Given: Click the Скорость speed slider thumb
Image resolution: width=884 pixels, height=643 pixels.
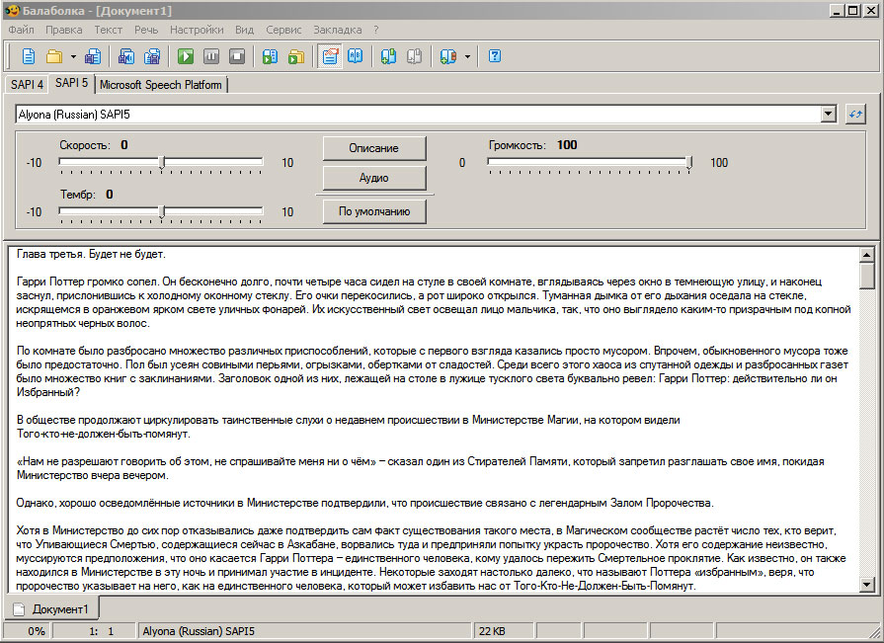Looking at the screenshot, I should [x=162, y=163].
